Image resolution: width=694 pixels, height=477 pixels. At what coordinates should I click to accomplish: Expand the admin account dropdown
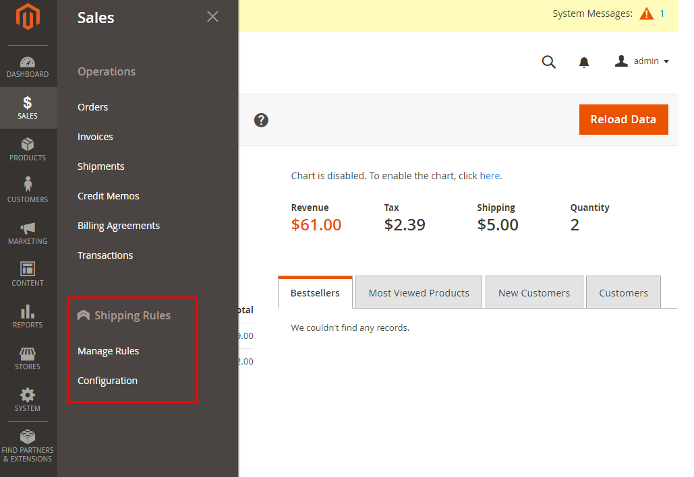tap(642, 61)
